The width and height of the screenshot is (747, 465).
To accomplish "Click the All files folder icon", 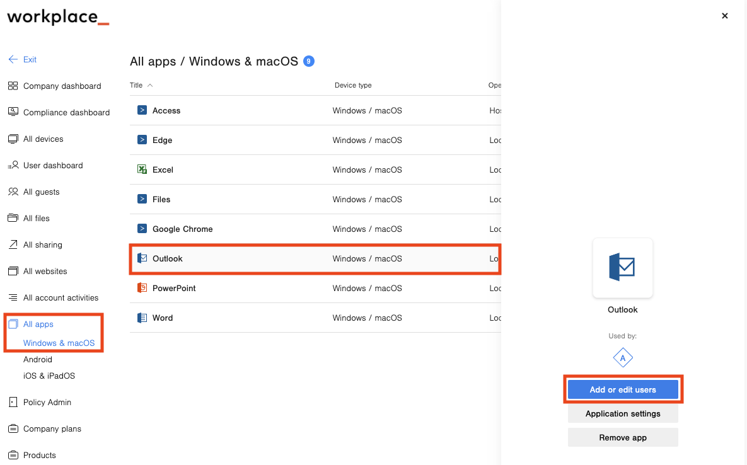I will pos(13,218).
